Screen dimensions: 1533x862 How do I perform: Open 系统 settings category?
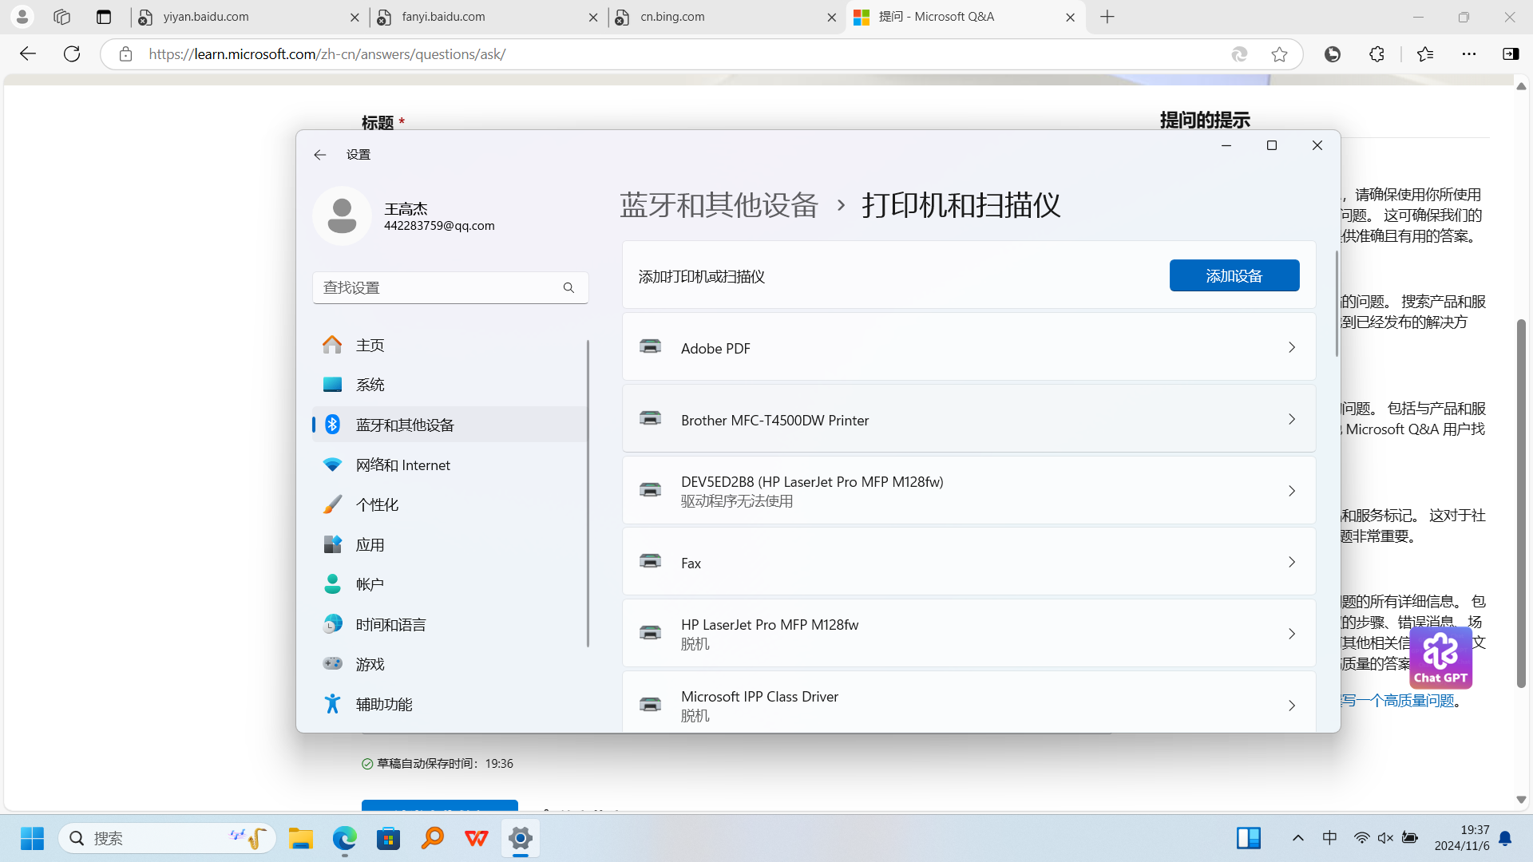(x=450, y=385)
